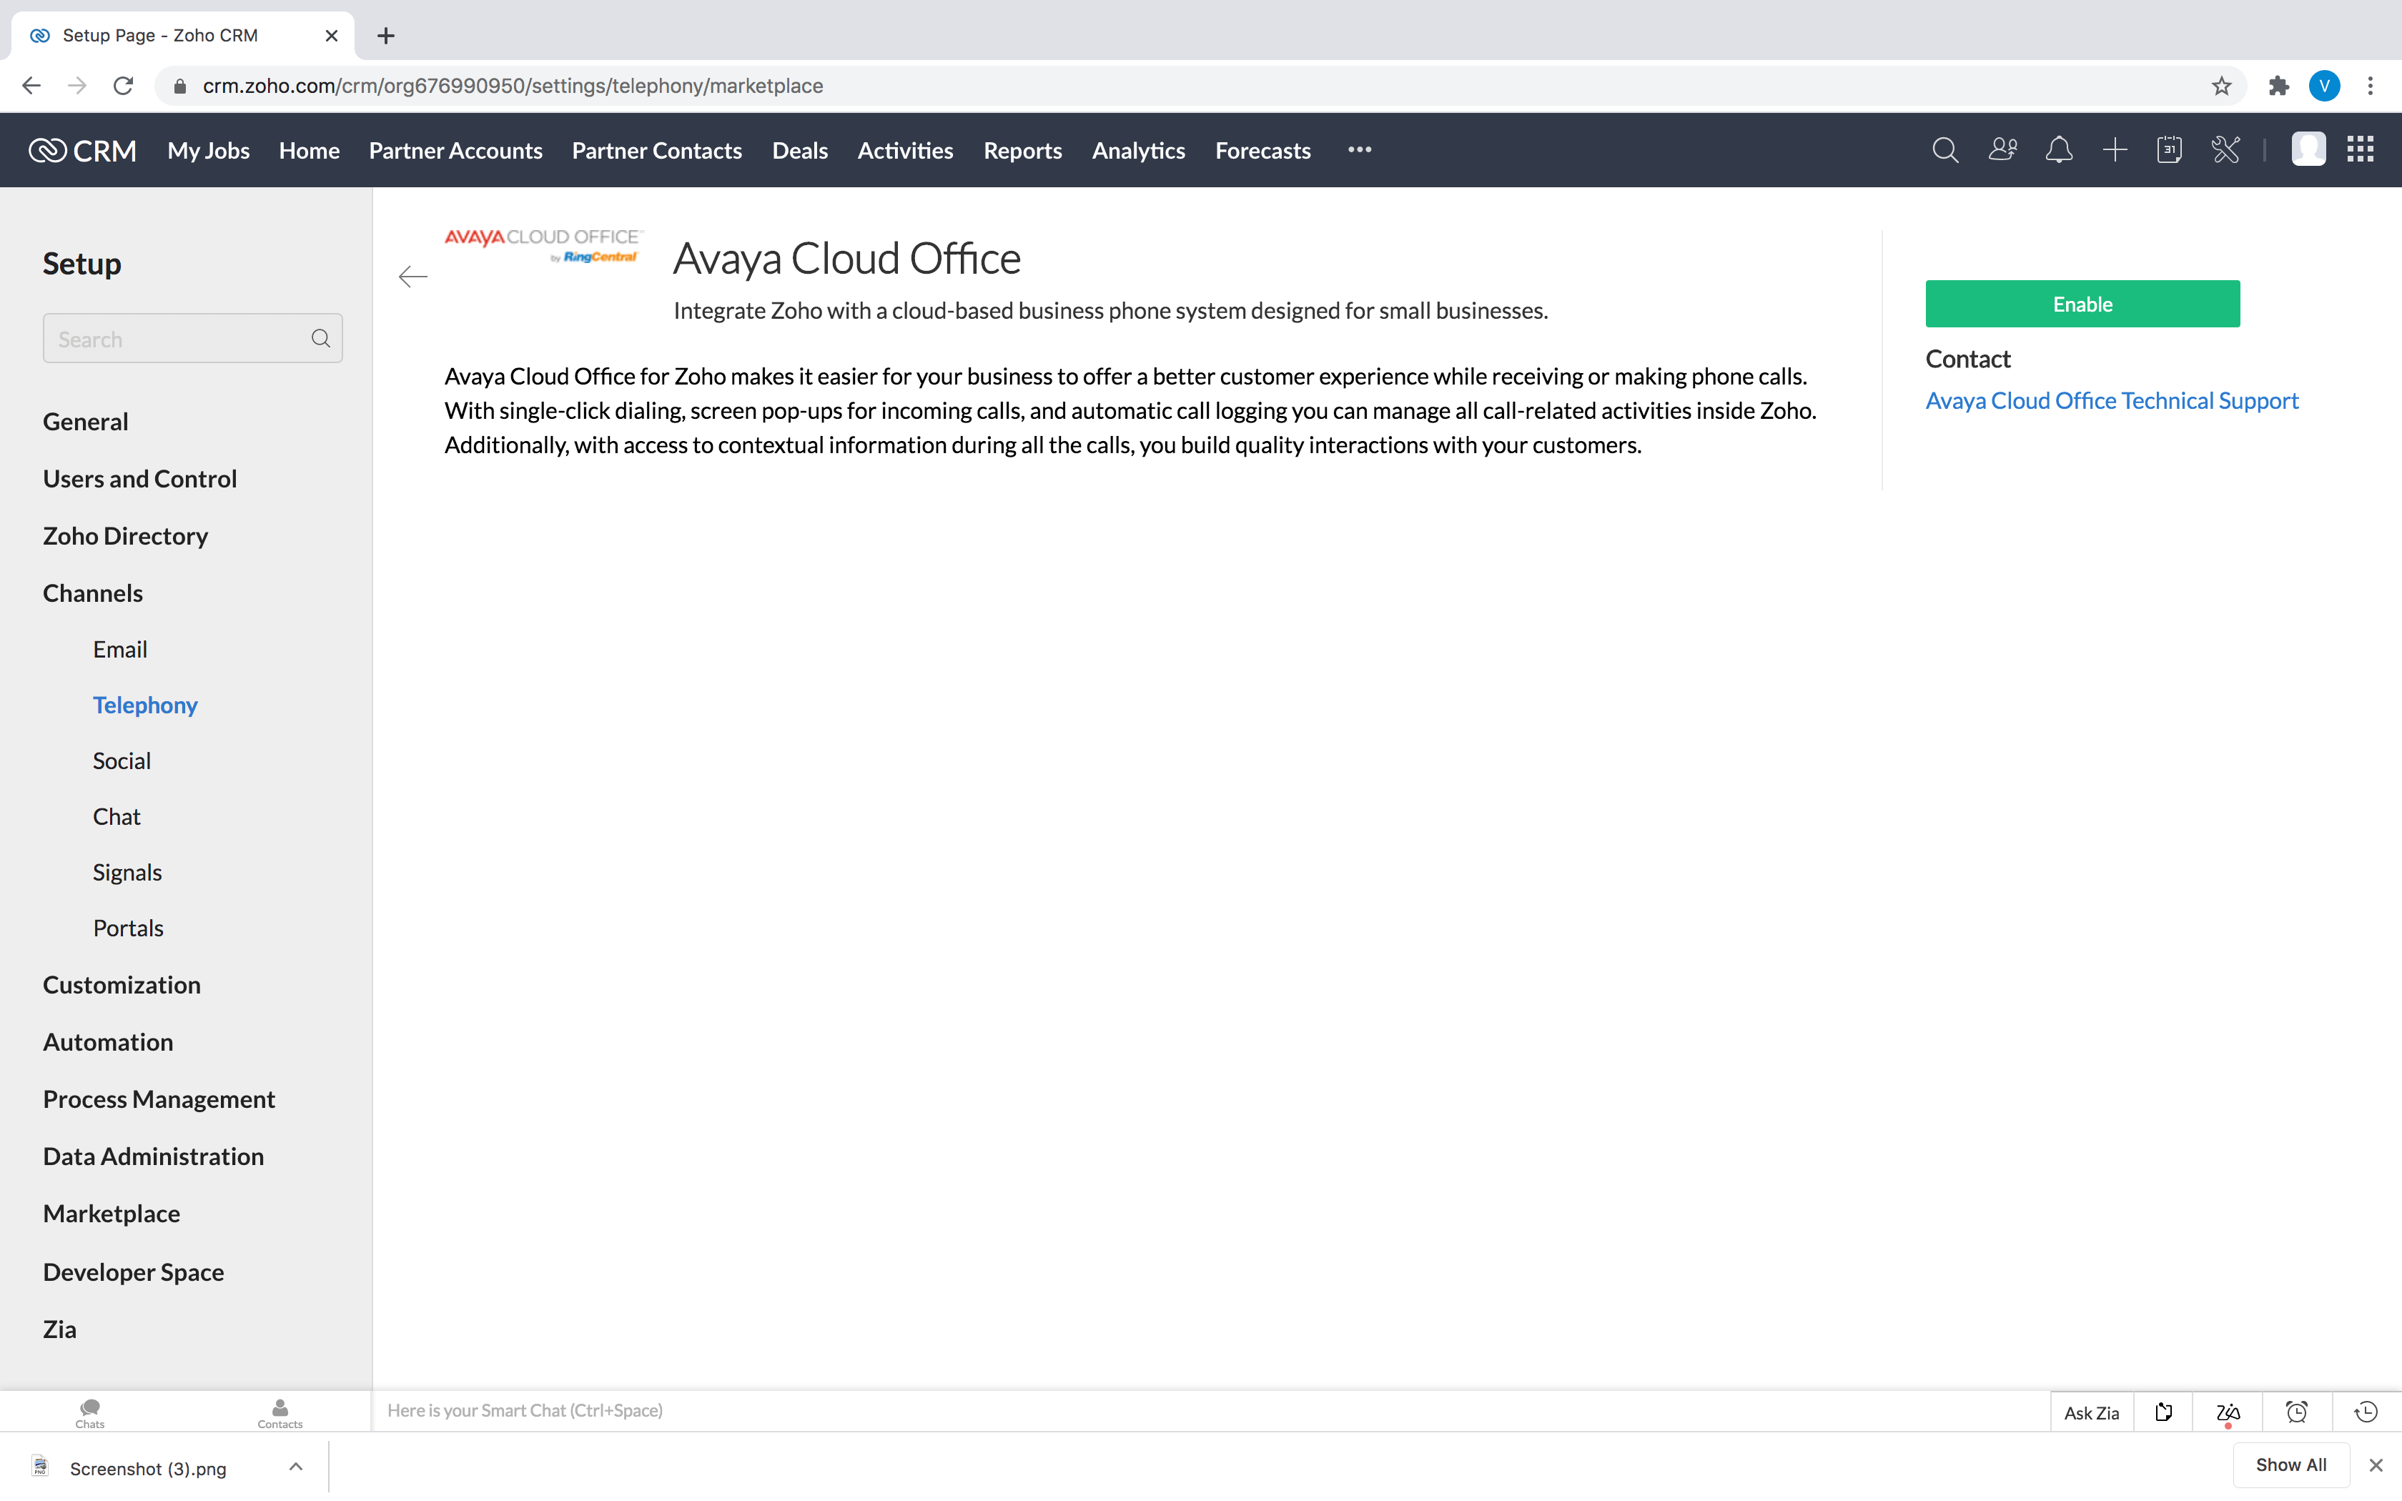Select Social under Channels
This screenshot has width=2402, height=1501.
[x=121, y=761]
